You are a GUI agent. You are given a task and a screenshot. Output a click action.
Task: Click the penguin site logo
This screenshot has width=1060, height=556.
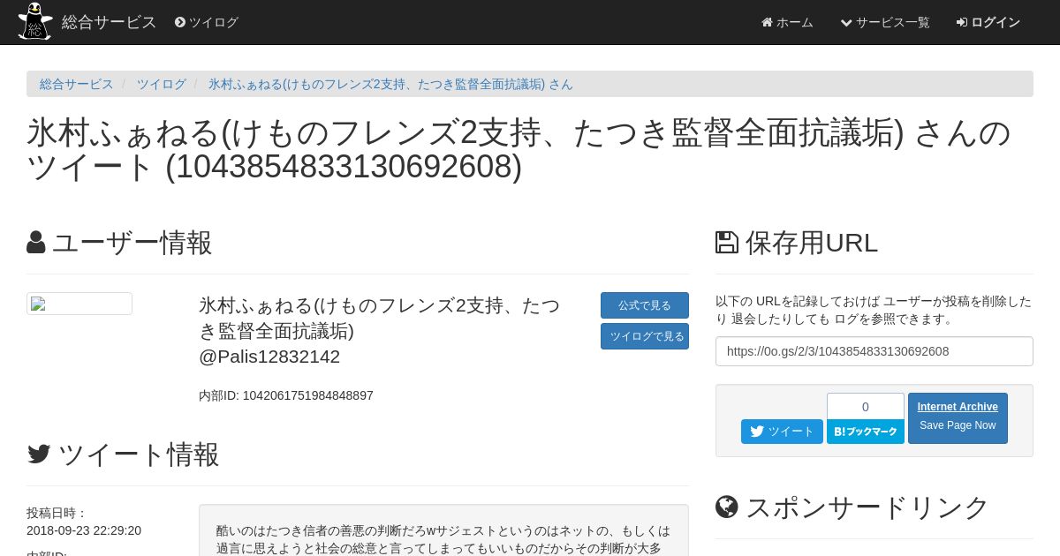click(34, 21)
